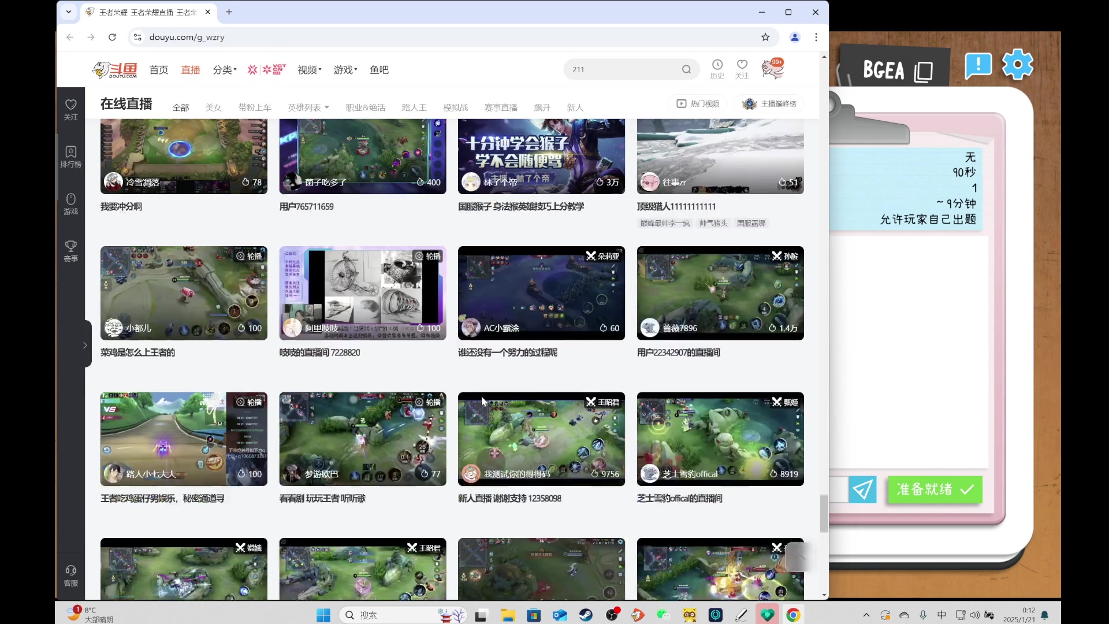This screenshot has width=1109, height=624.
Task: Click the Douyu logo
Action: 114,69
